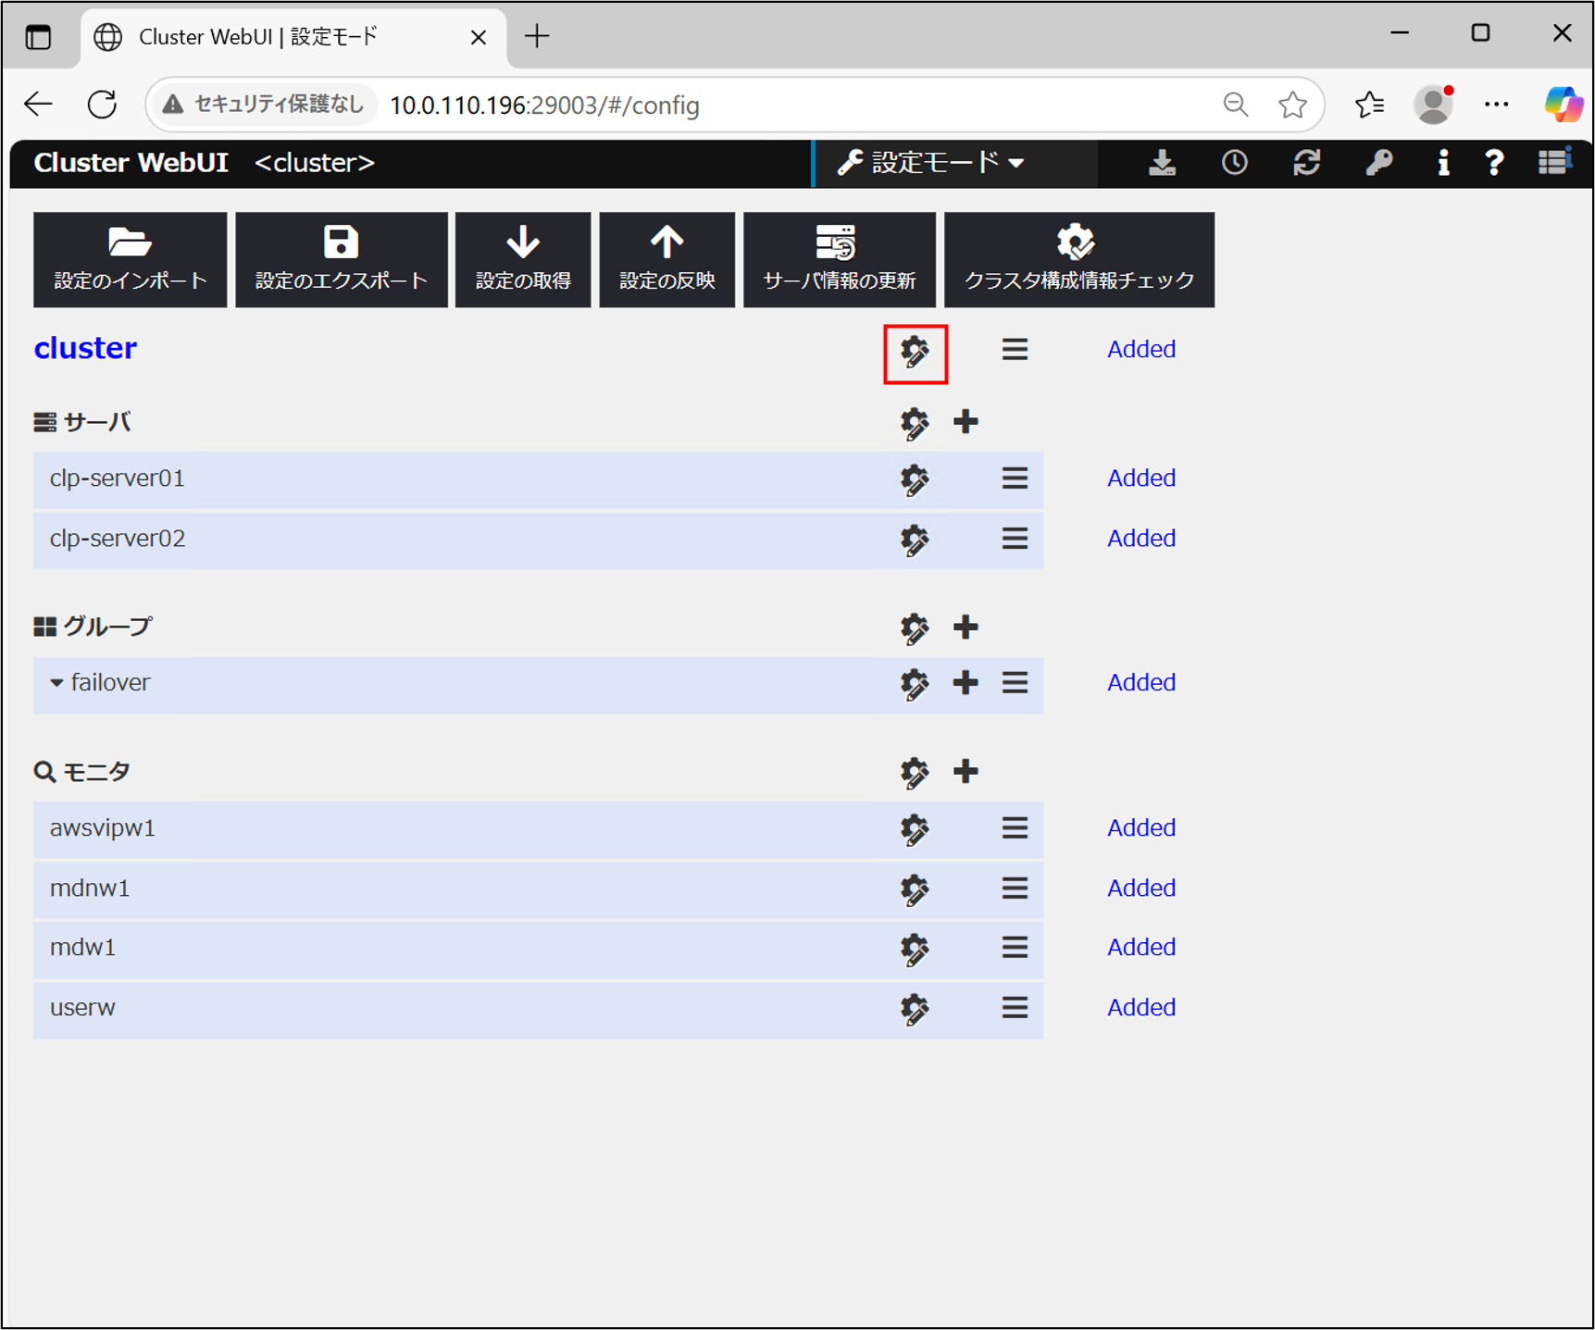Viewport: 1595px width, 1330px height.
Task: Add resource to failover group
Action: 966,683
